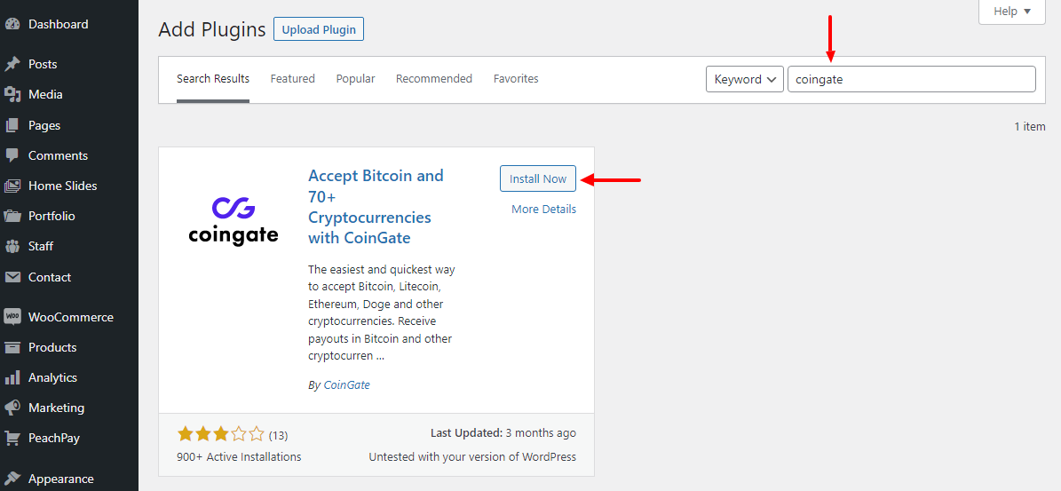1061x491 pixels.
Task: Click the Dashboard gauge icon
Action: click(12, 25)
